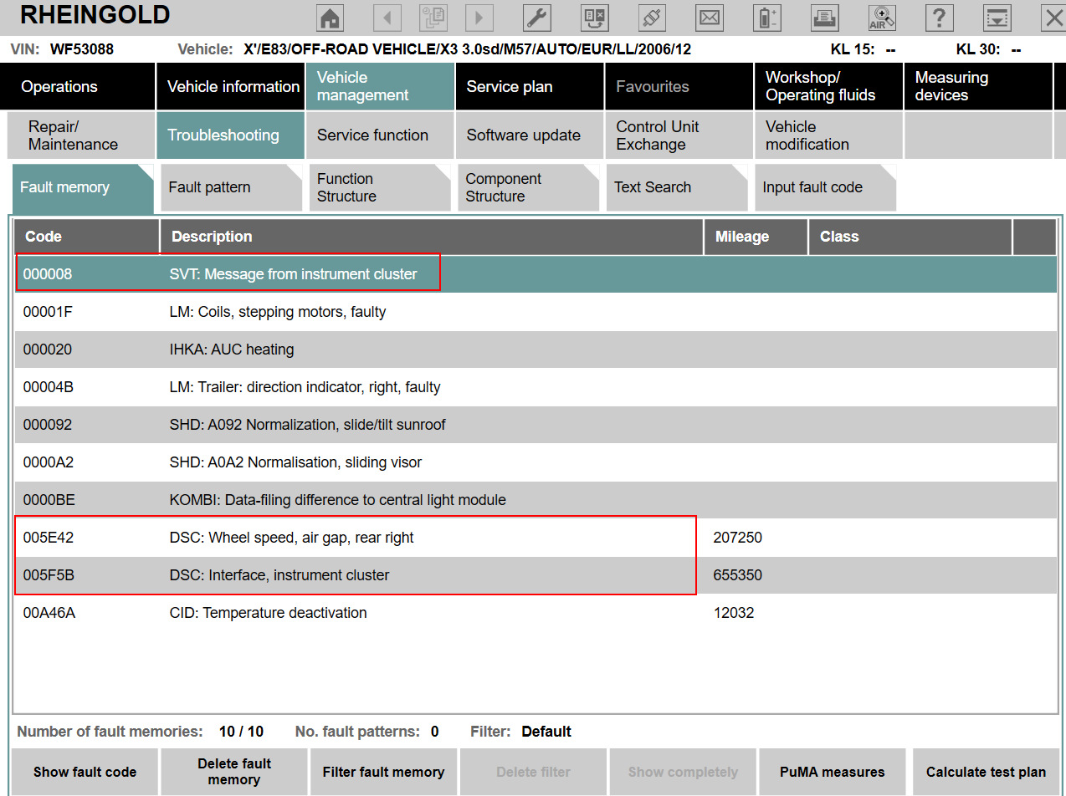Sort by the Mileage column header

(x=756, y=237)
